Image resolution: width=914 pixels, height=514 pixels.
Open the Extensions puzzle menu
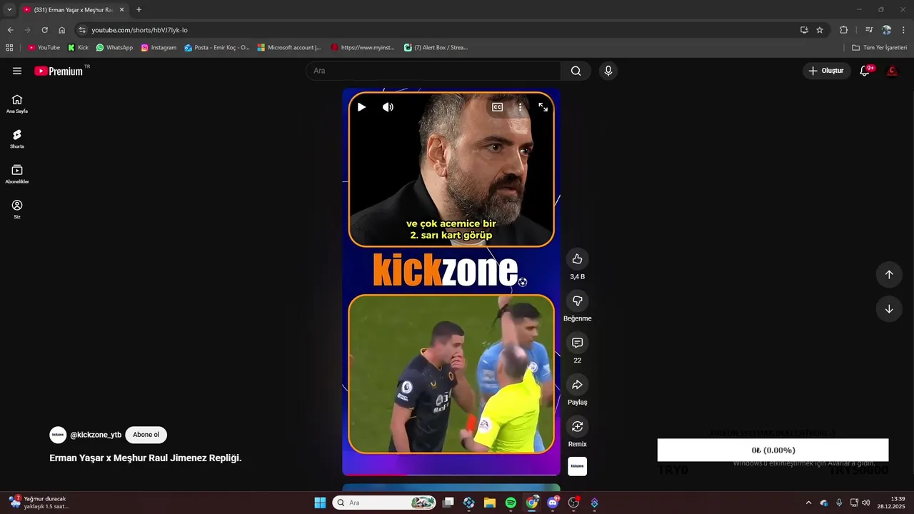click(x=843, y=30)
